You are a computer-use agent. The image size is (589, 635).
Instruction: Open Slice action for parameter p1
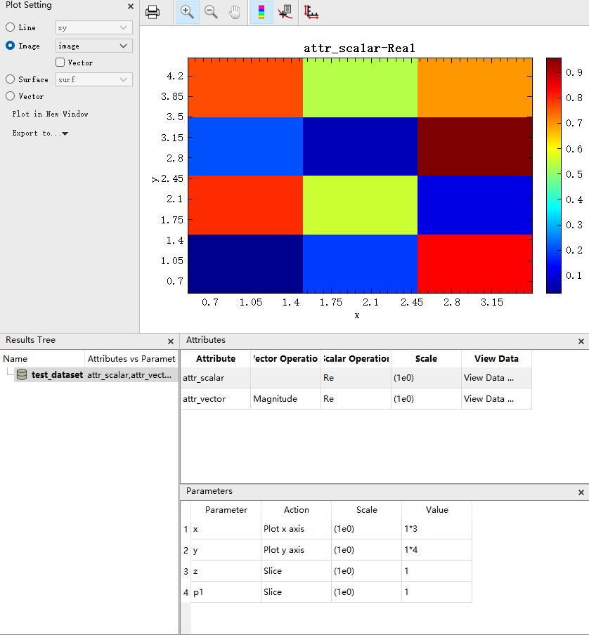pyautogui.click(x=296, y=592)
